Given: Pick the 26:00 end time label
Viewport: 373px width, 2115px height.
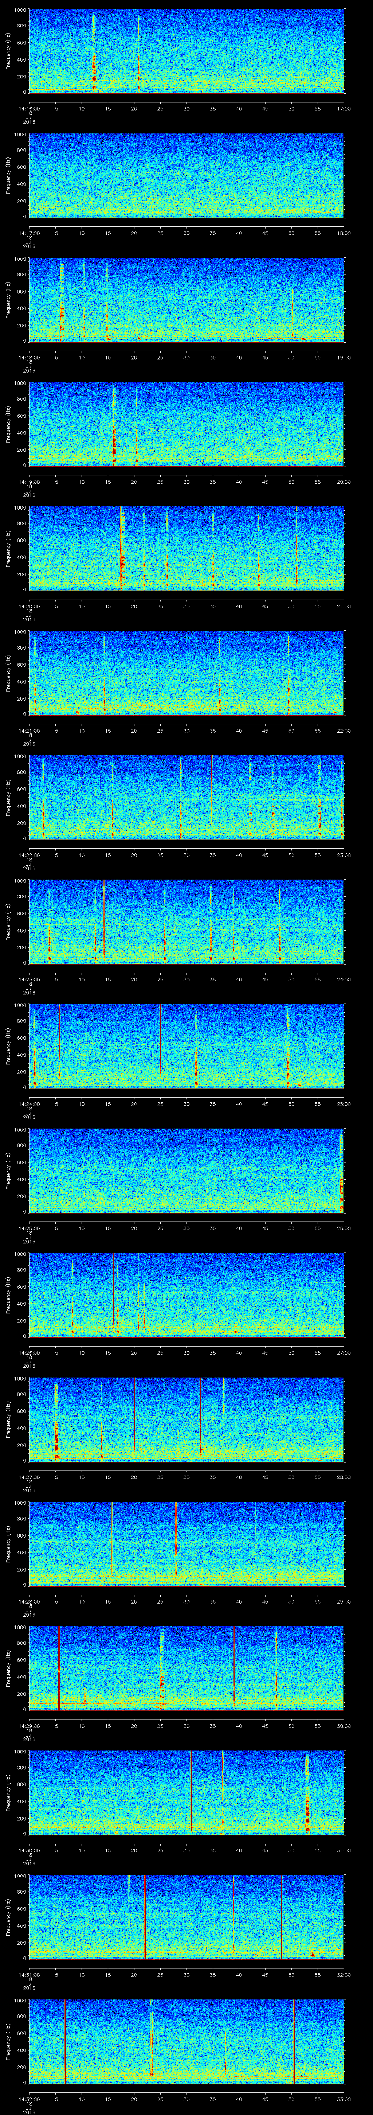Looking at the screenshot, I should coord(344,1228).
